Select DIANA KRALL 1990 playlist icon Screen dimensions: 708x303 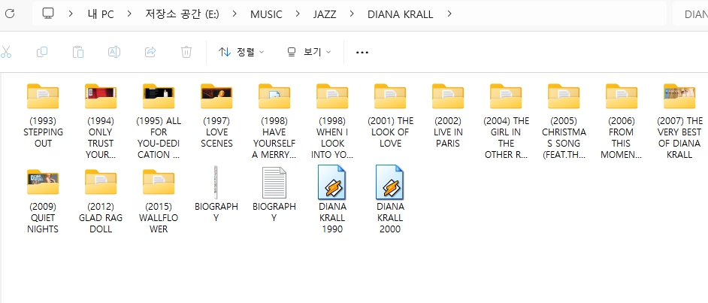coord(332,182)
